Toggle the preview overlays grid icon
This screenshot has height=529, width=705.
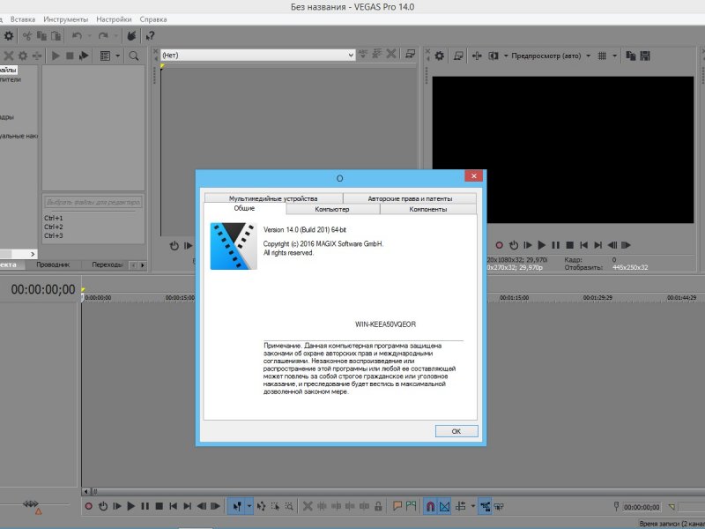tap(602, 56)
